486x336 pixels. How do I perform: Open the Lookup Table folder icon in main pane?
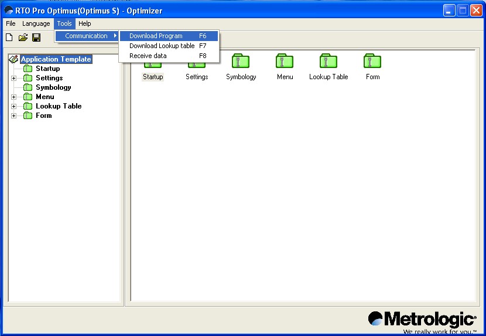coord(328,62)
